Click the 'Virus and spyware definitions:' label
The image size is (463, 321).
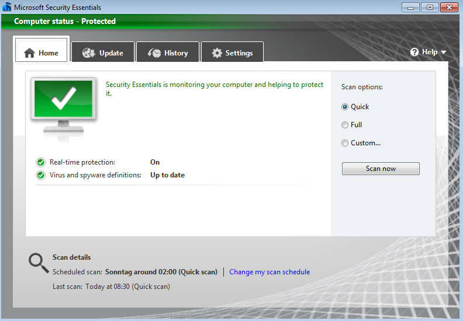95,175
